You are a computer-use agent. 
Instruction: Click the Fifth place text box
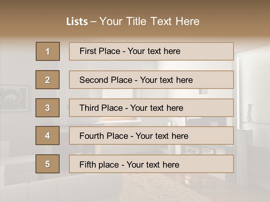(151, 164)
